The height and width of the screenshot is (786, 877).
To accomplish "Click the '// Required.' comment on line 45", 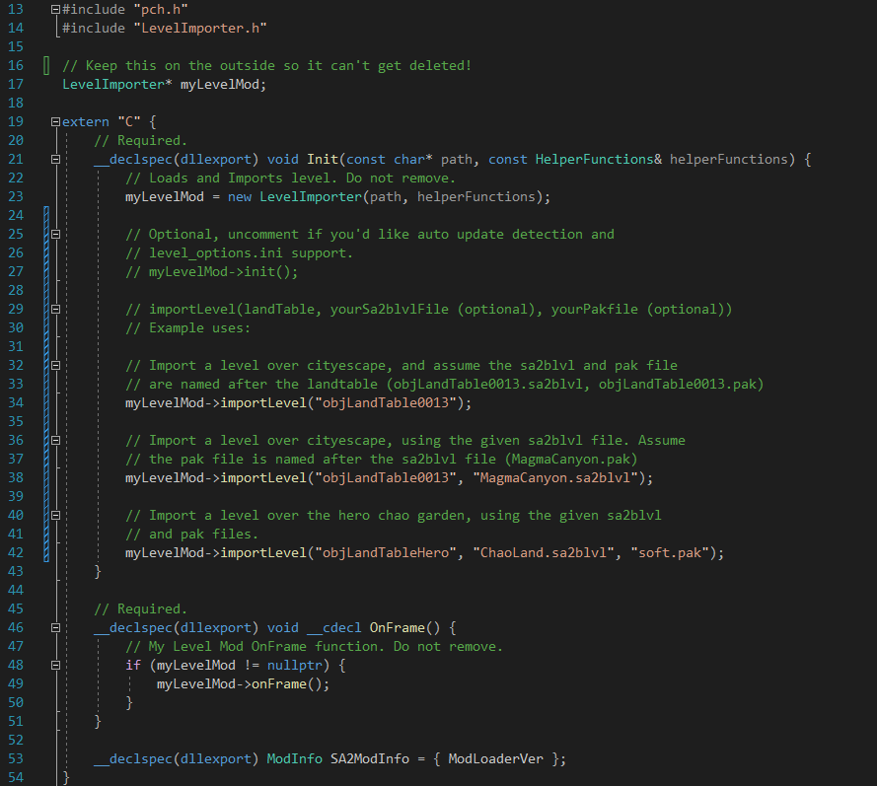I will (140, 608).
